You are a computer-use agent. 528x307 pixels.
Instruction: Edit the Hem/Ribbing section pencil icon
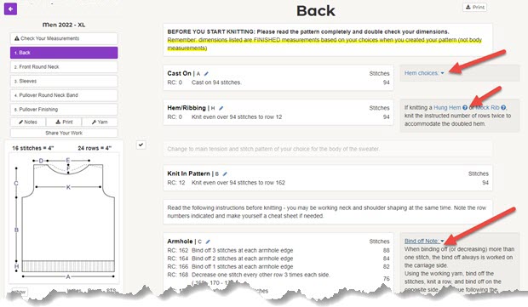tap(221, 108)
